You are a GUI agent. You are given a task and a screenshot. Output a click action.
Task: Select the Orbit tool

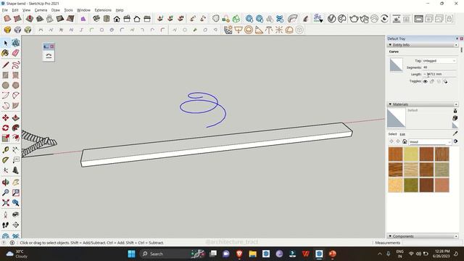(x=6, y=182)
